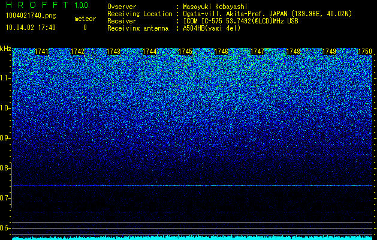Click the 1746 time marker

(x=221, y=52)
